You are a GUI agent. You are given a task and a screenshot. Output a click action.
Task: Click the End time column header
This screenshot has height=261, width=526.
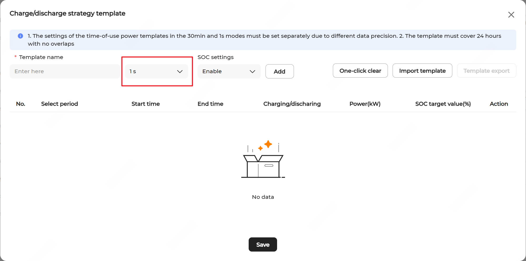tap(210, 104)
